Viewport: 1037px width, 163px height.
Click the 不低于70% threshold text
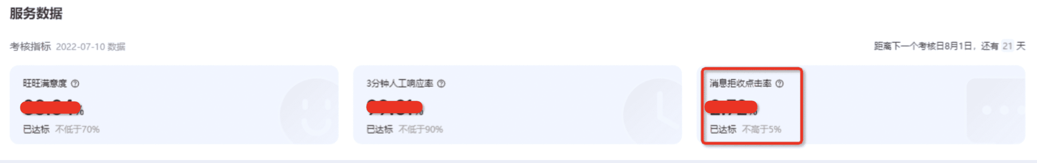point(77,129)
